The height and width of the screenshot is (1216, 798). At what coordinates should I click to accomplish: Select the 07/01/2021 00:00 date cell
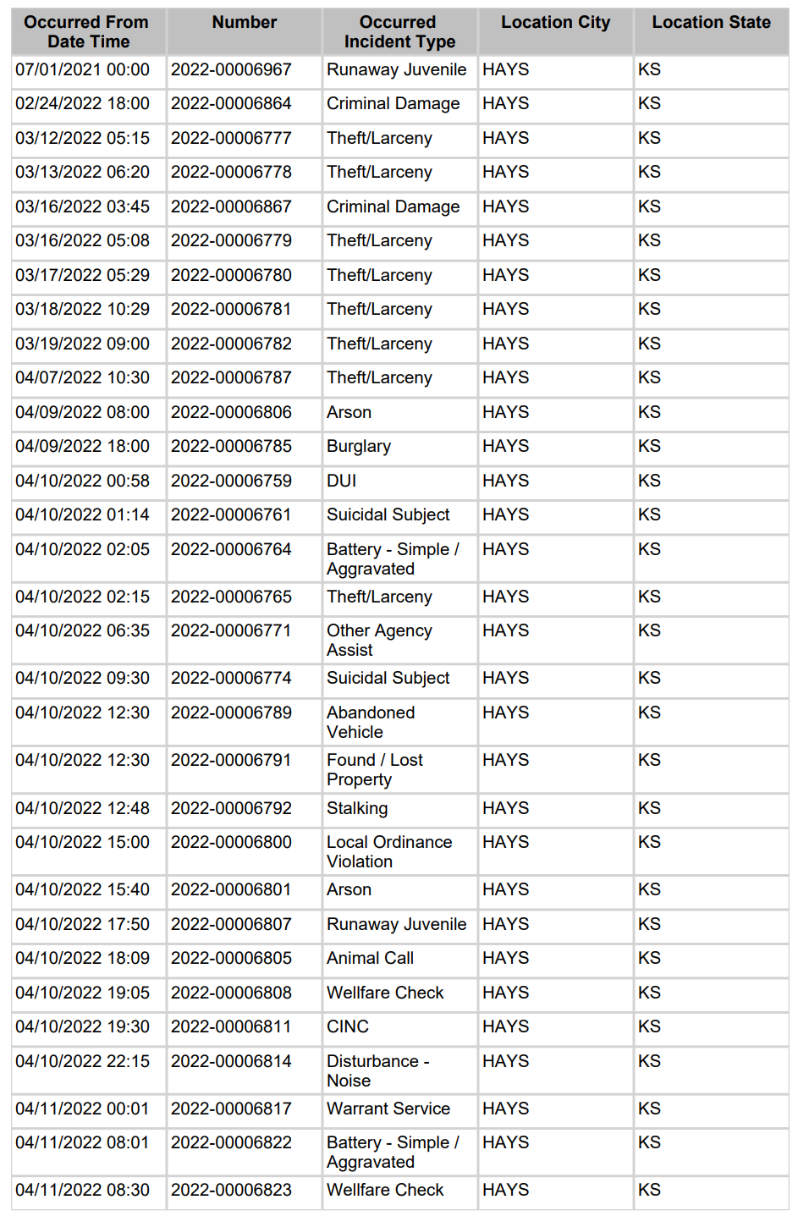pos(82,70)
